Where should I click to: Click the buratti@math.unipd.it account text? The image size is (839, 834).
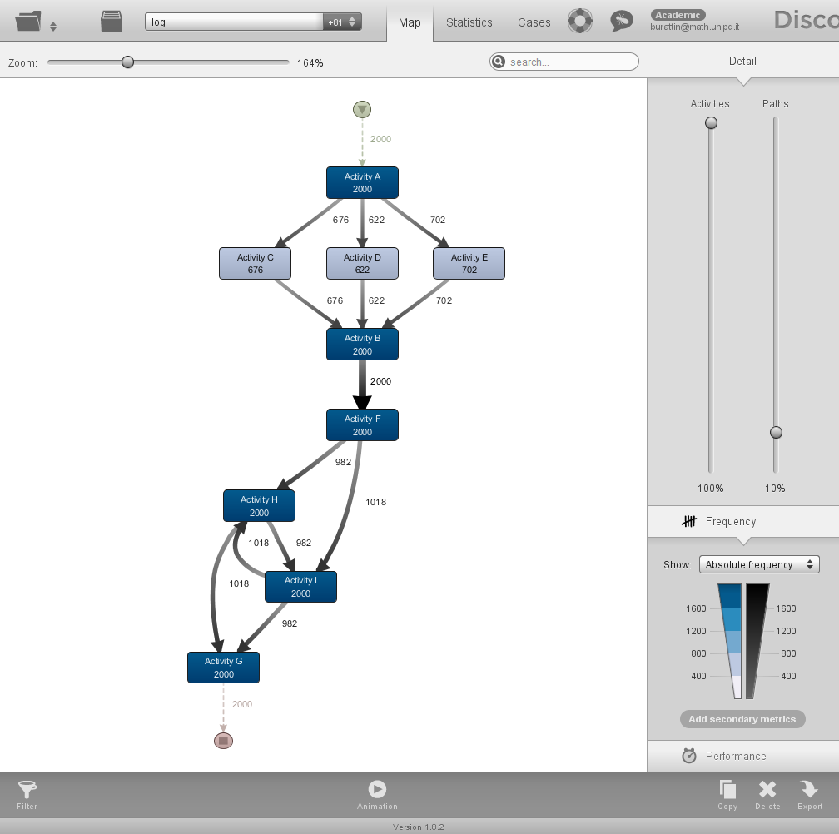tap(694, 27)
